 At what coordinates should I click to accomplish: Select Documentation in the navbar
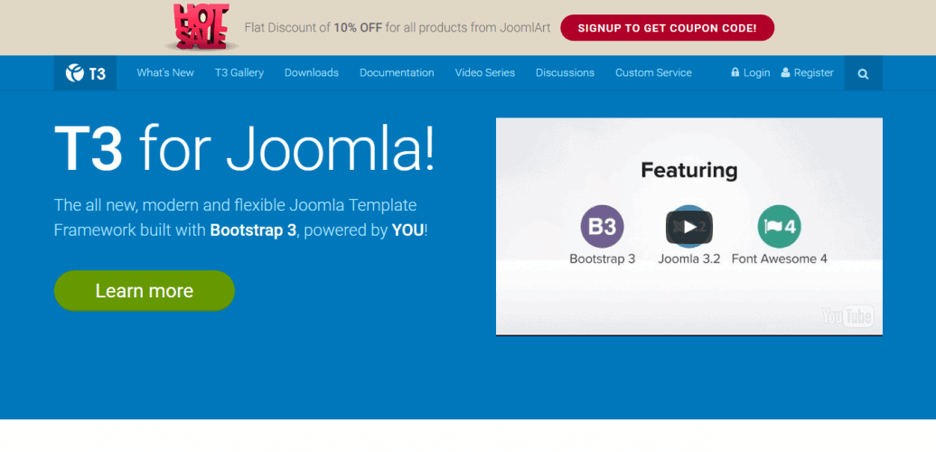click(397, 73)
